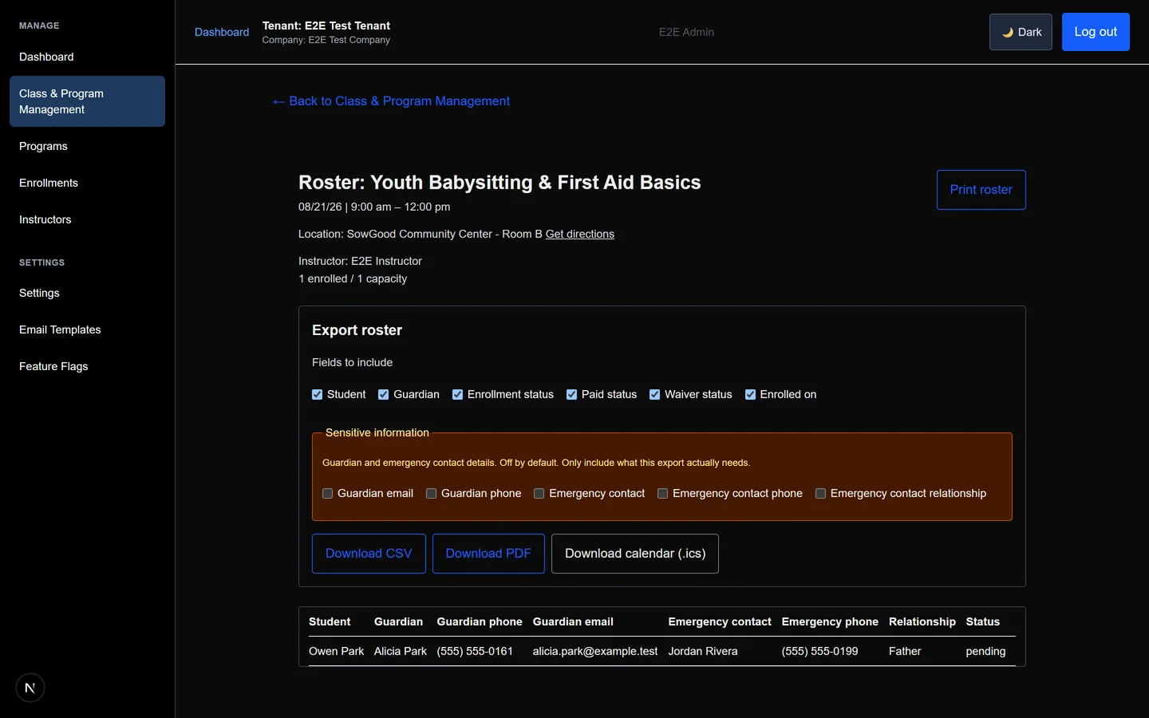Uncheck the Guardian field checkbox

click(x=384, y=395)
